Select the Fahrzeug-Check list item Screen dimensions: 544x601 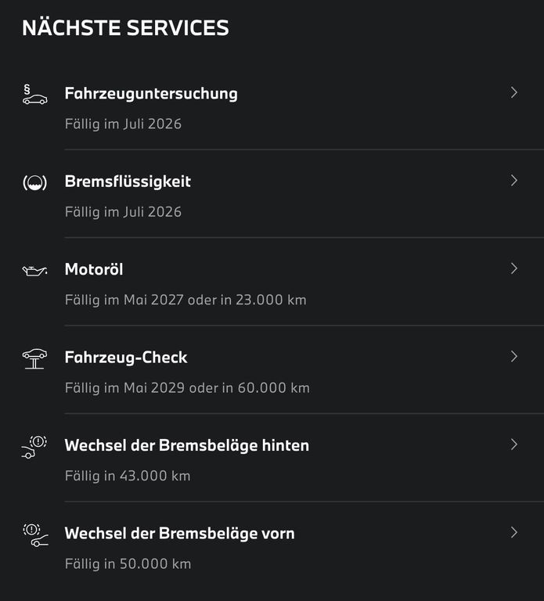126,358
